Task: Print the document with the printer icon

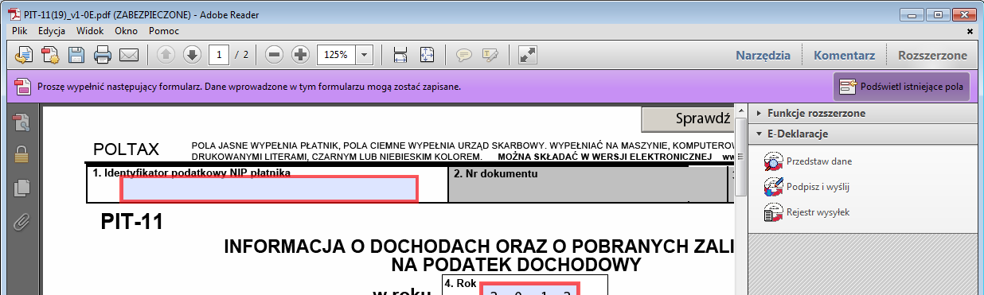Action: click(103, 55)
